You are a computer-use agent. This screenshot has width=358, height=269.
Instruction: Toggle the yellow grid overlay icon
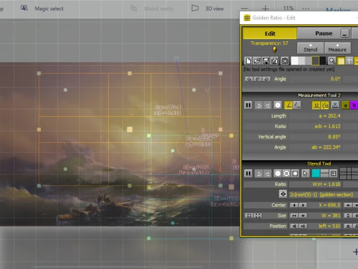pyautogui.click(x=341, y=61)
